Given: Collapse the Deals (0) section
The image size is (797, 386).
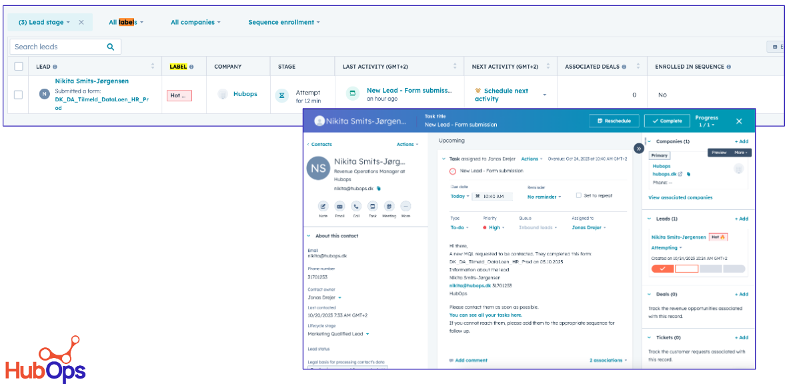Looking at the screenshot, I should pos(649,294).
